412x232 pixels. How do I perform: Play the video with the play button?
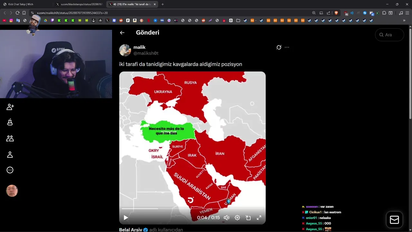(x=126, y=218)
